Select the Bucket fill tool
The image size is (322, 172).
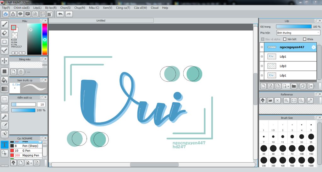4,80
